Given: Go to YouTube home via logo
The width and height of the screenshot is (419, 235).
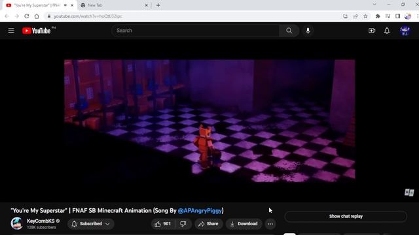Looking at the screenshot, I should [x=37, y=31].
